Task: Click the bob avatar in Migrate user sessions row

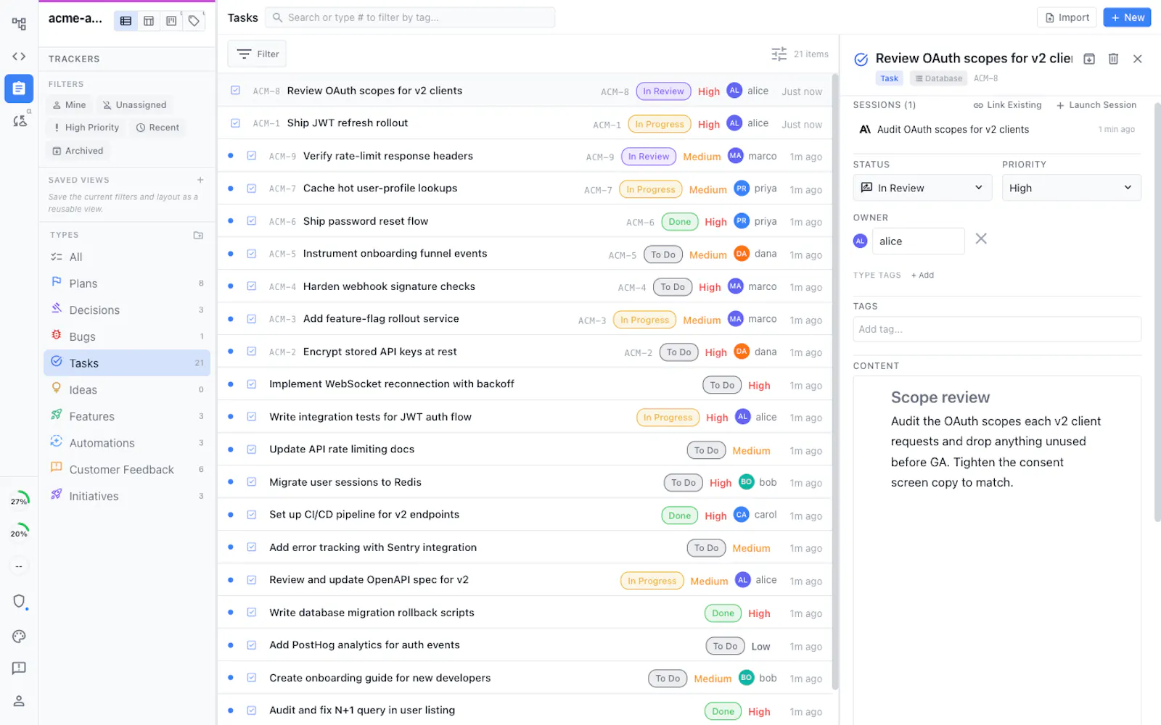Action: (746, 482)
